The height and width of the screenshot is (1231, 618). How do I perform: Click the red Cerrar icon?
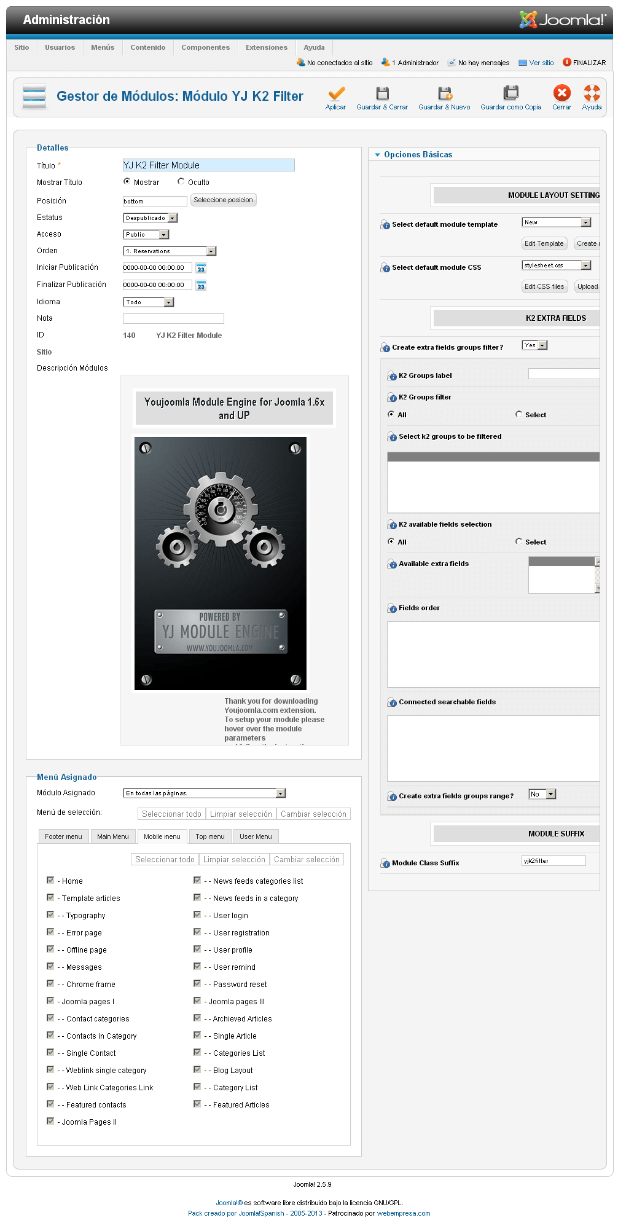tap(561, 93)
